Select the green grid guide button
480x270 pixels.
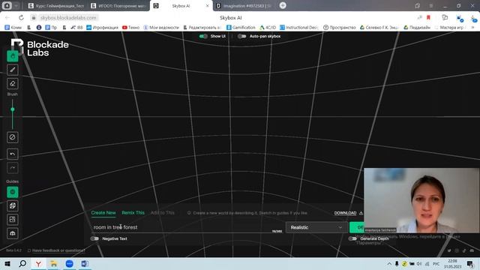click(x=13, y=192)
